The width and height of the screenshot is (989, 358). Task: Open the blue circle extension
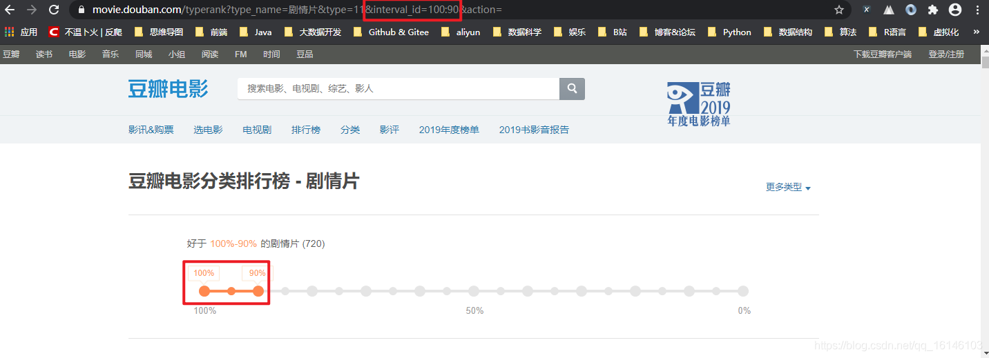[x=911, y=10]
